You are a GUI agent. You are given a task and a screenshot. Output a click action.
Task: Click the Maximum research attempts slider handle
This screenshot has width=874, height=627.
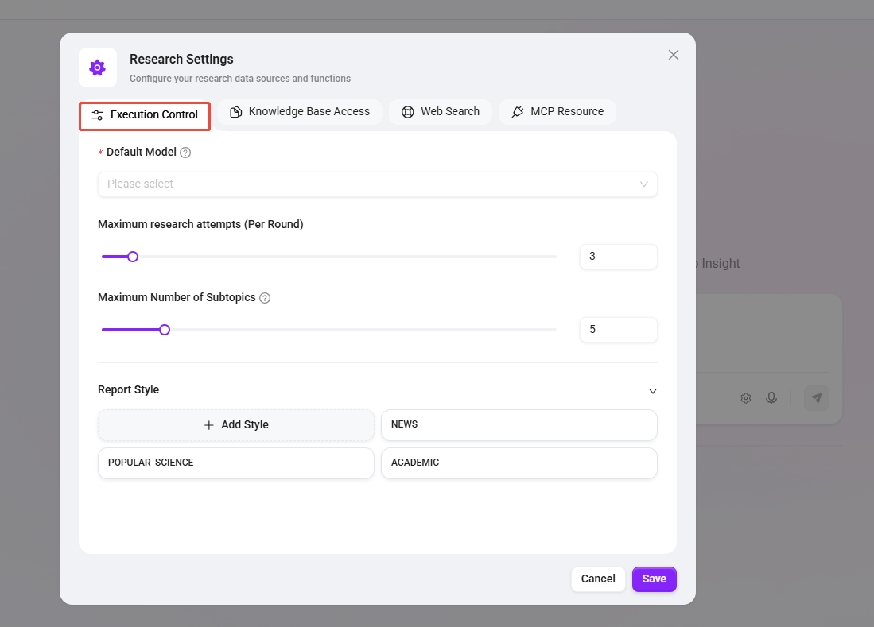(x=133, y=257)
